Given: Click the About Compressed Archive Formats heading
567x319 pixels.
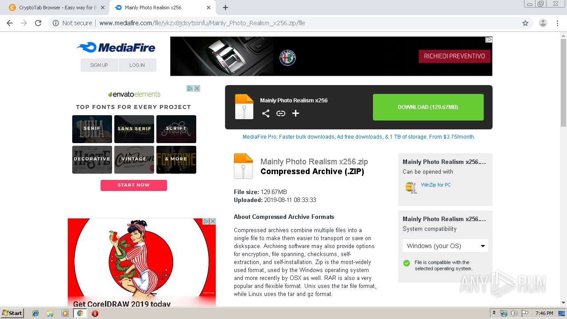Looking at the screenshot, I should click(284, 217).
